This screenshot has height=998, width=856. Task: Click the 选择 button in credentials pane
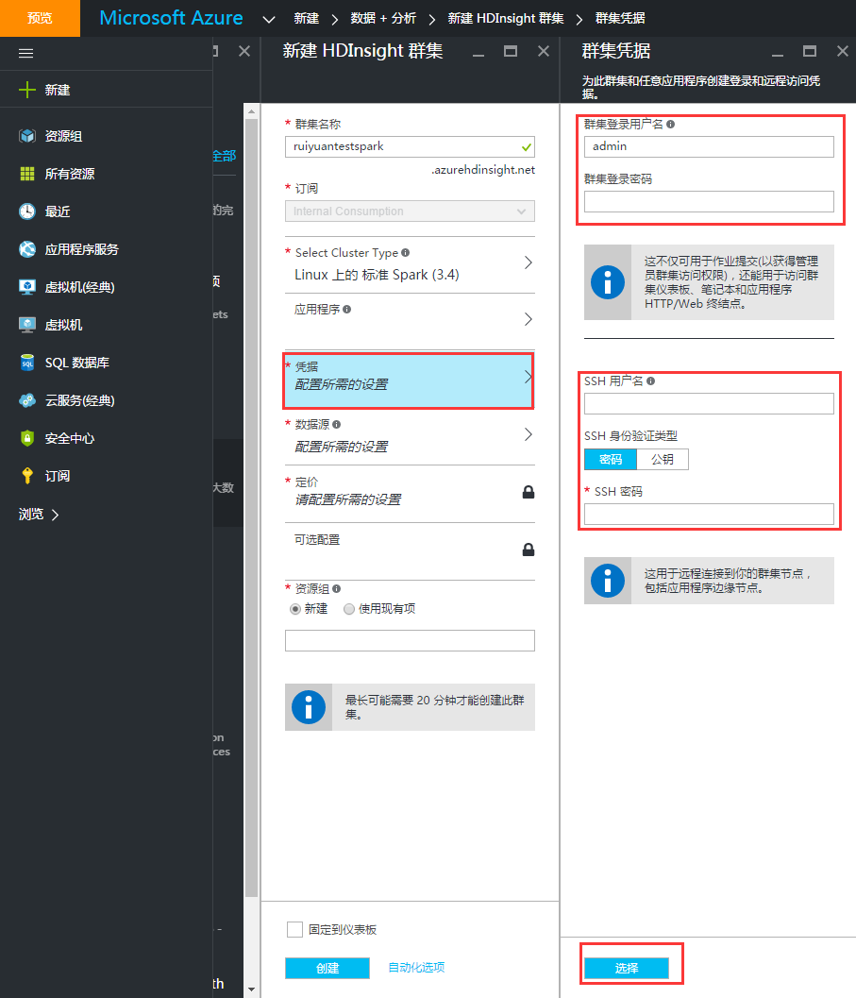(x=627, y=968)
